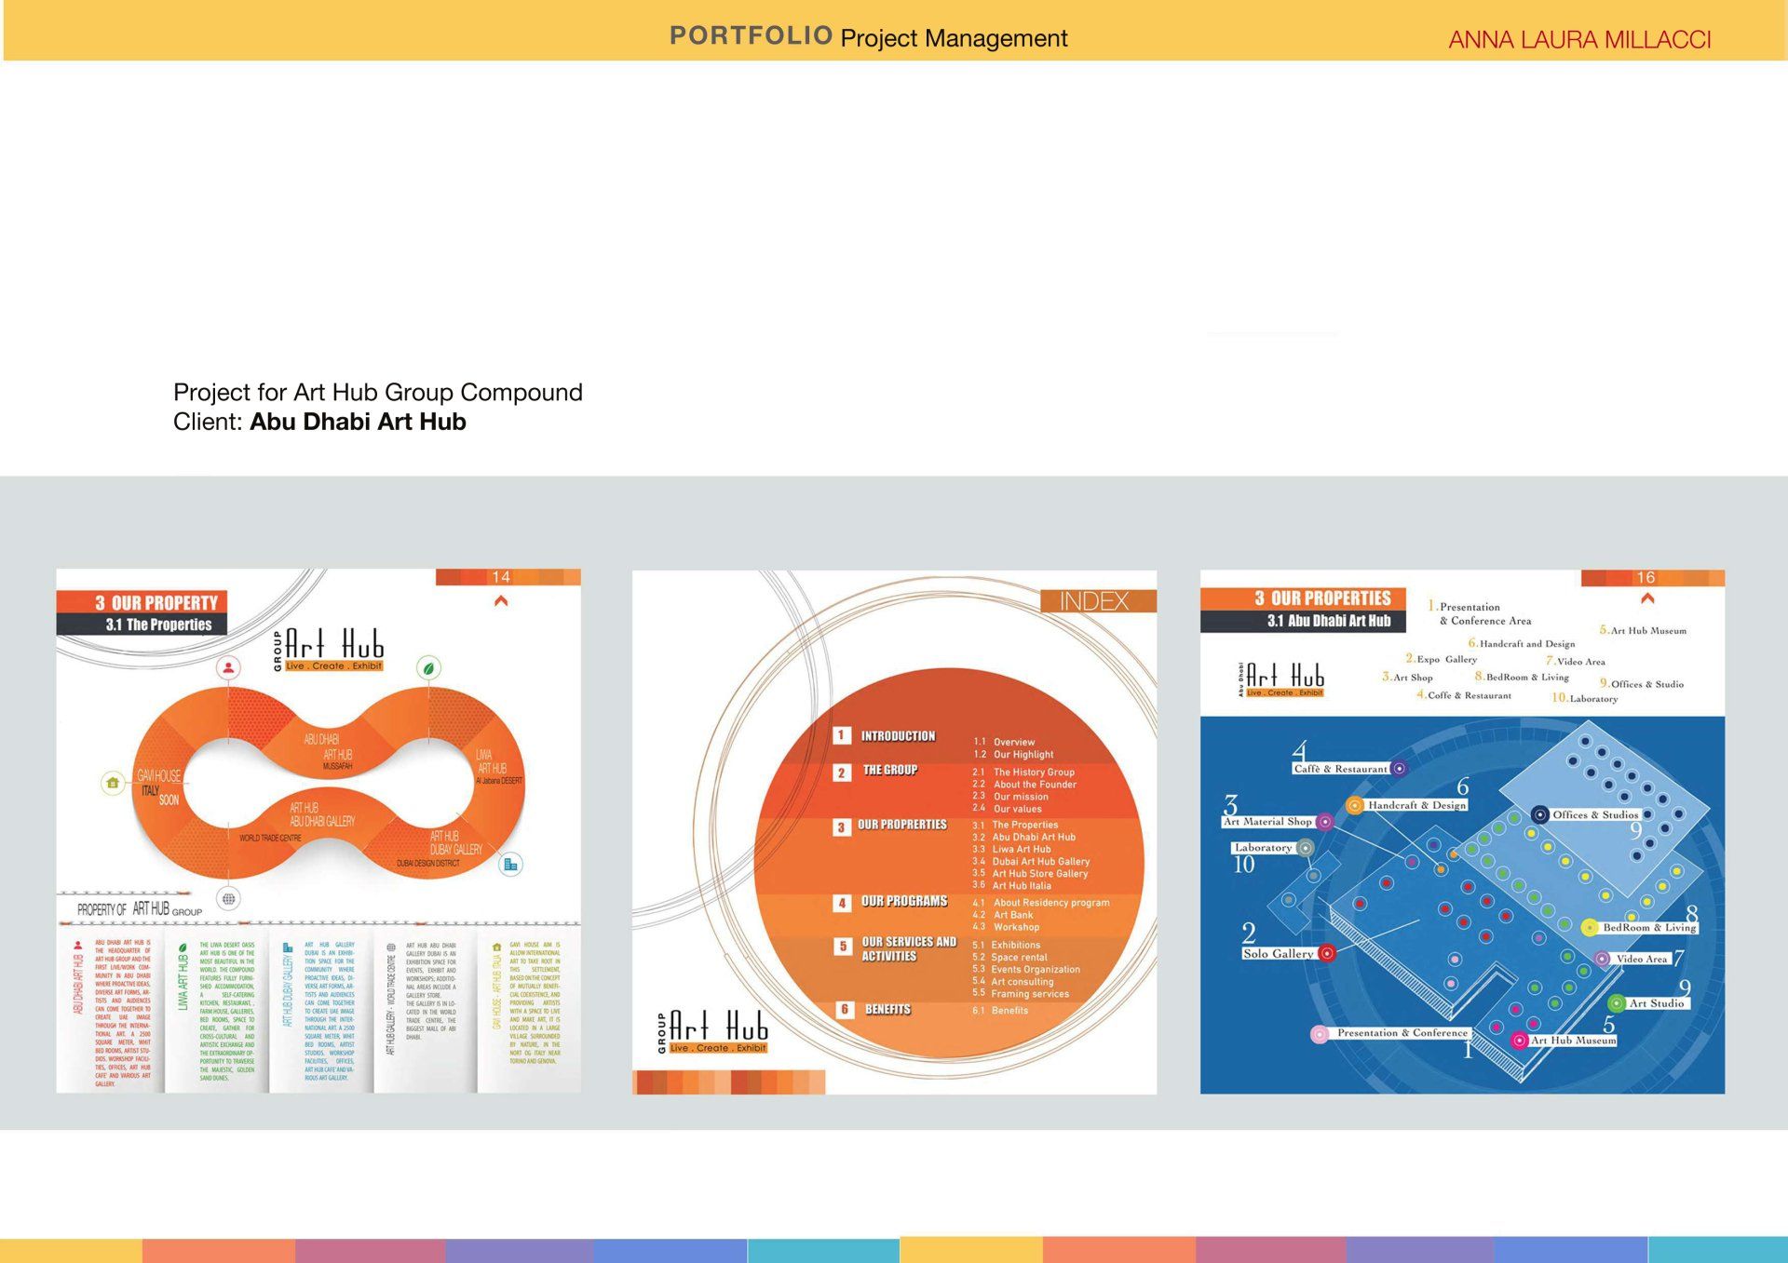Click the number 4 box beside Our Programs
The width and height of the screenshot is (1788, 1263).
pos(842,903)
